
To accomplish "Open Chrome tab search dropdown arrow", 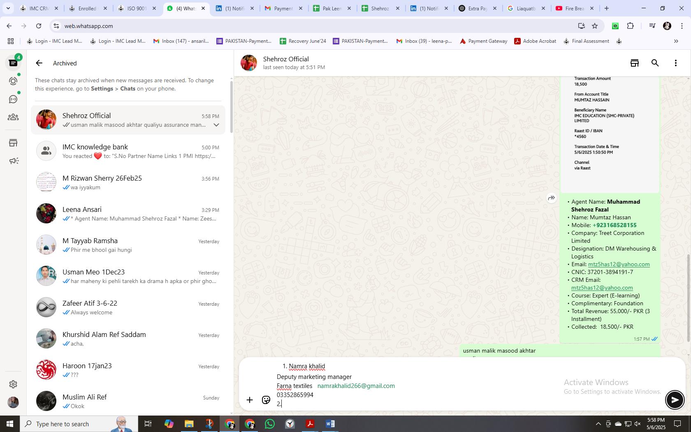I will (x=8, y=8).
